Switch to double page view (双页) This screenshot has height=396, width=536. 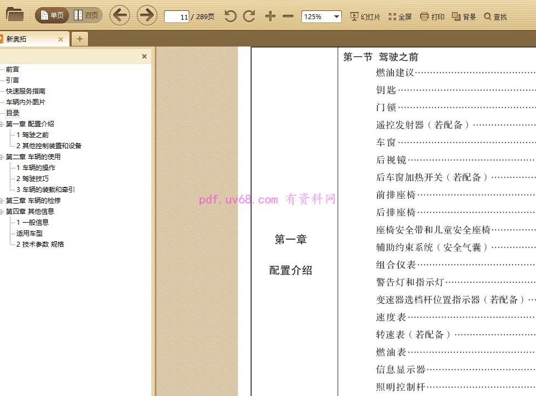tap(86, 16)
